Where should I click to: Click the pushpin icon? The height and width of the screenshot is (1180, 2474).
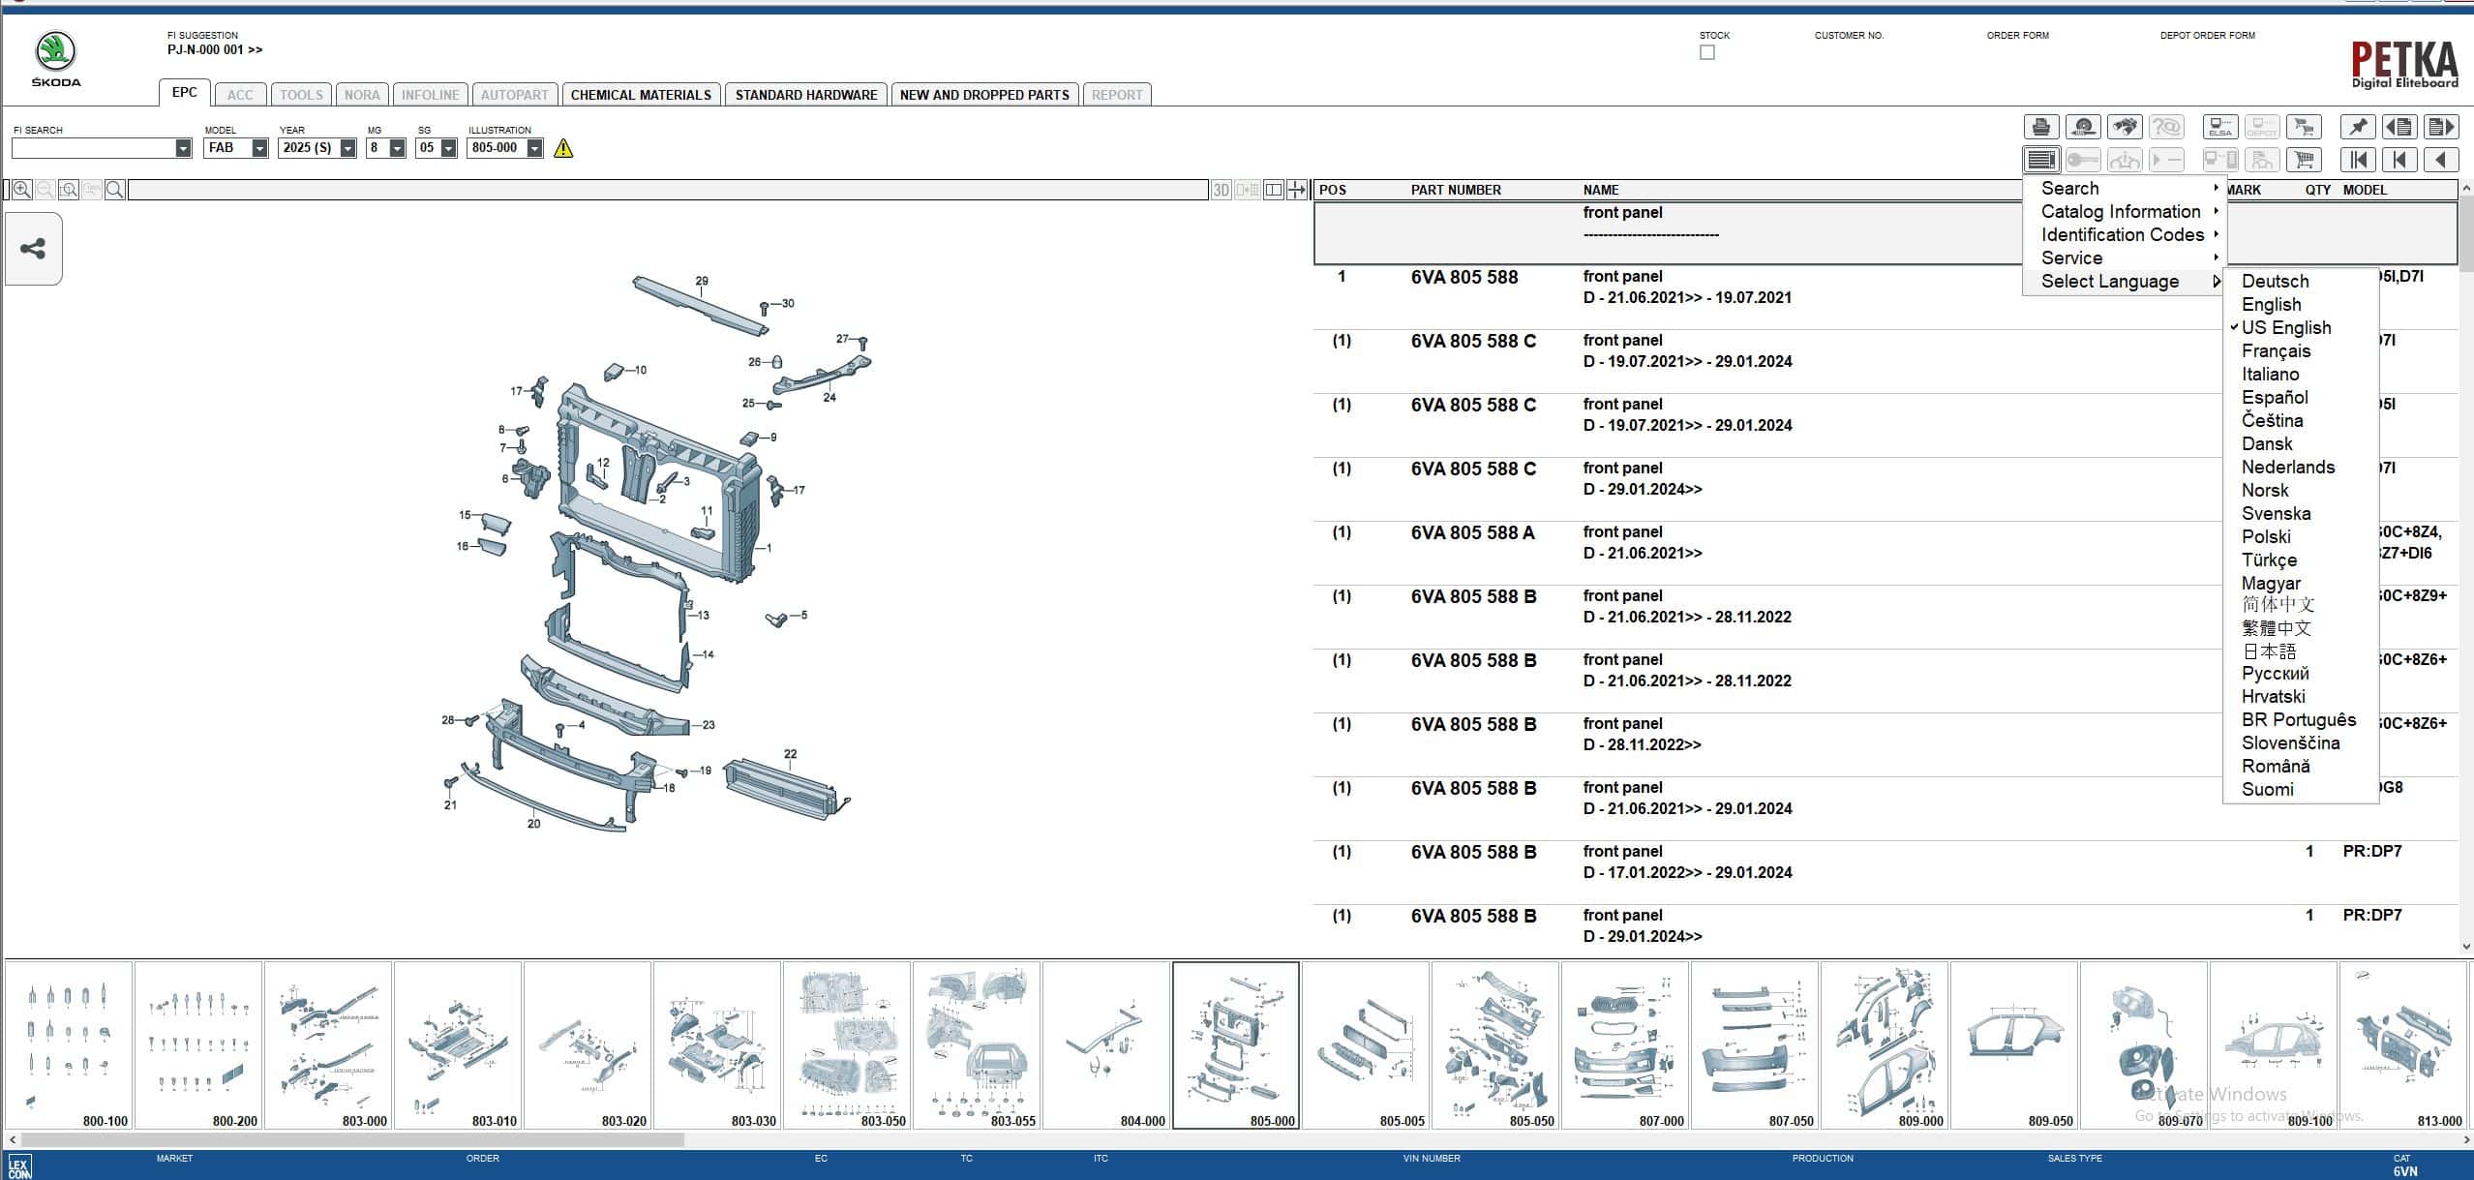[2358, 127]
